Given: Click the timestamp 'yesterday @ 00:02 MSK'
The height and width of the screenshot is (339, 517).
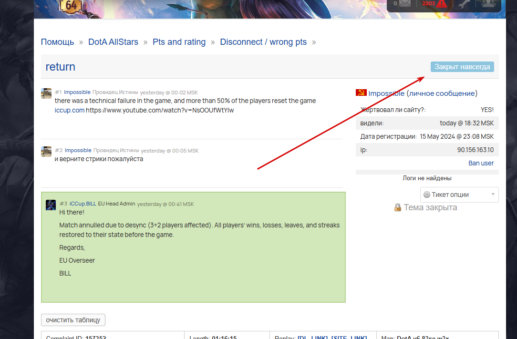Looking at the screenshot, I should (169, 92).
